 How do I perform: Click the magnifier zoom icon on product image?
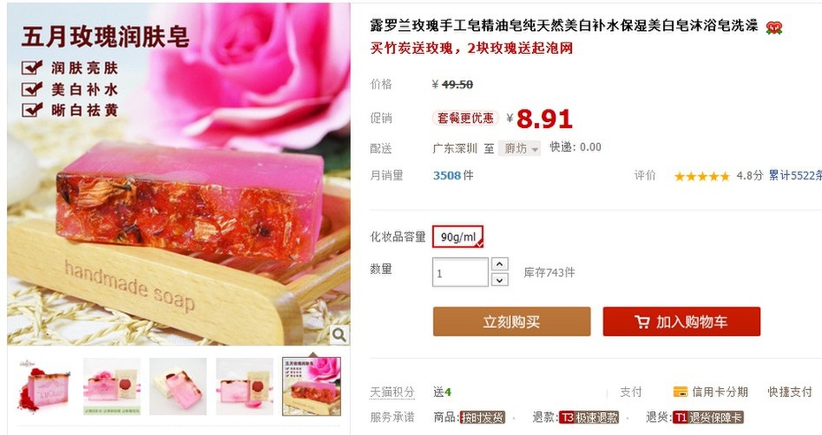pyautogui.click(x=339, y=335)
